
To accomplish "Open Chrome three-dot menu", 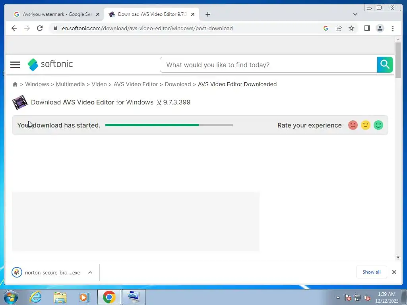I will (393, 28).
